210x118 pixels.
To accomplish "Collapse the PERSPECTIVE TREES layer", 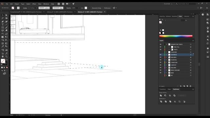I will click(166, 44).
